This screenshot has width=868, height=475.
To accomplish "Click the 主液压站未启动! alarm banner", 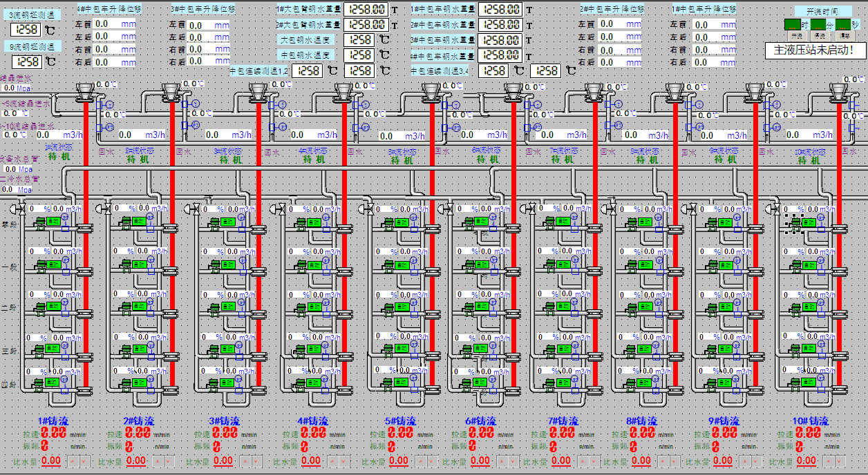I will coord(818,50).
